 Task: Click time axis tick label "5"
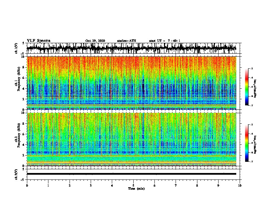[x=133, y=186]
